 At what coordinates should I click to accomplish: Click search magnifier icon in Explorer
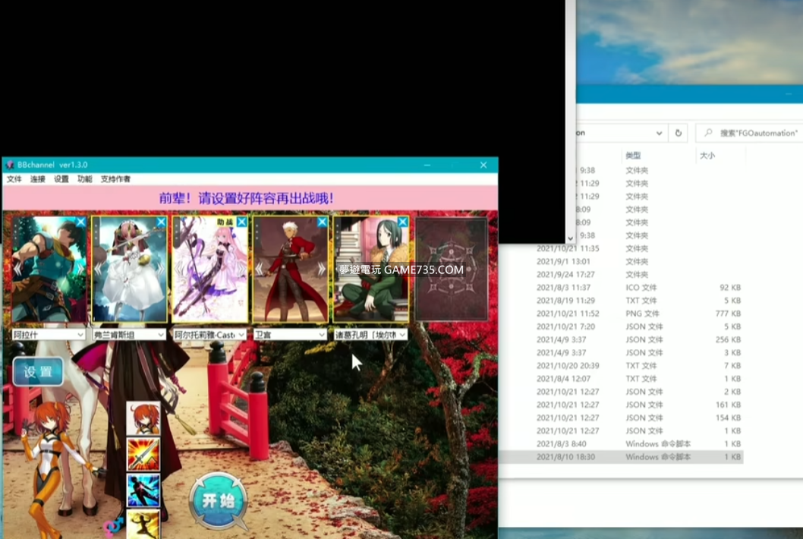(x=708, y=133)
